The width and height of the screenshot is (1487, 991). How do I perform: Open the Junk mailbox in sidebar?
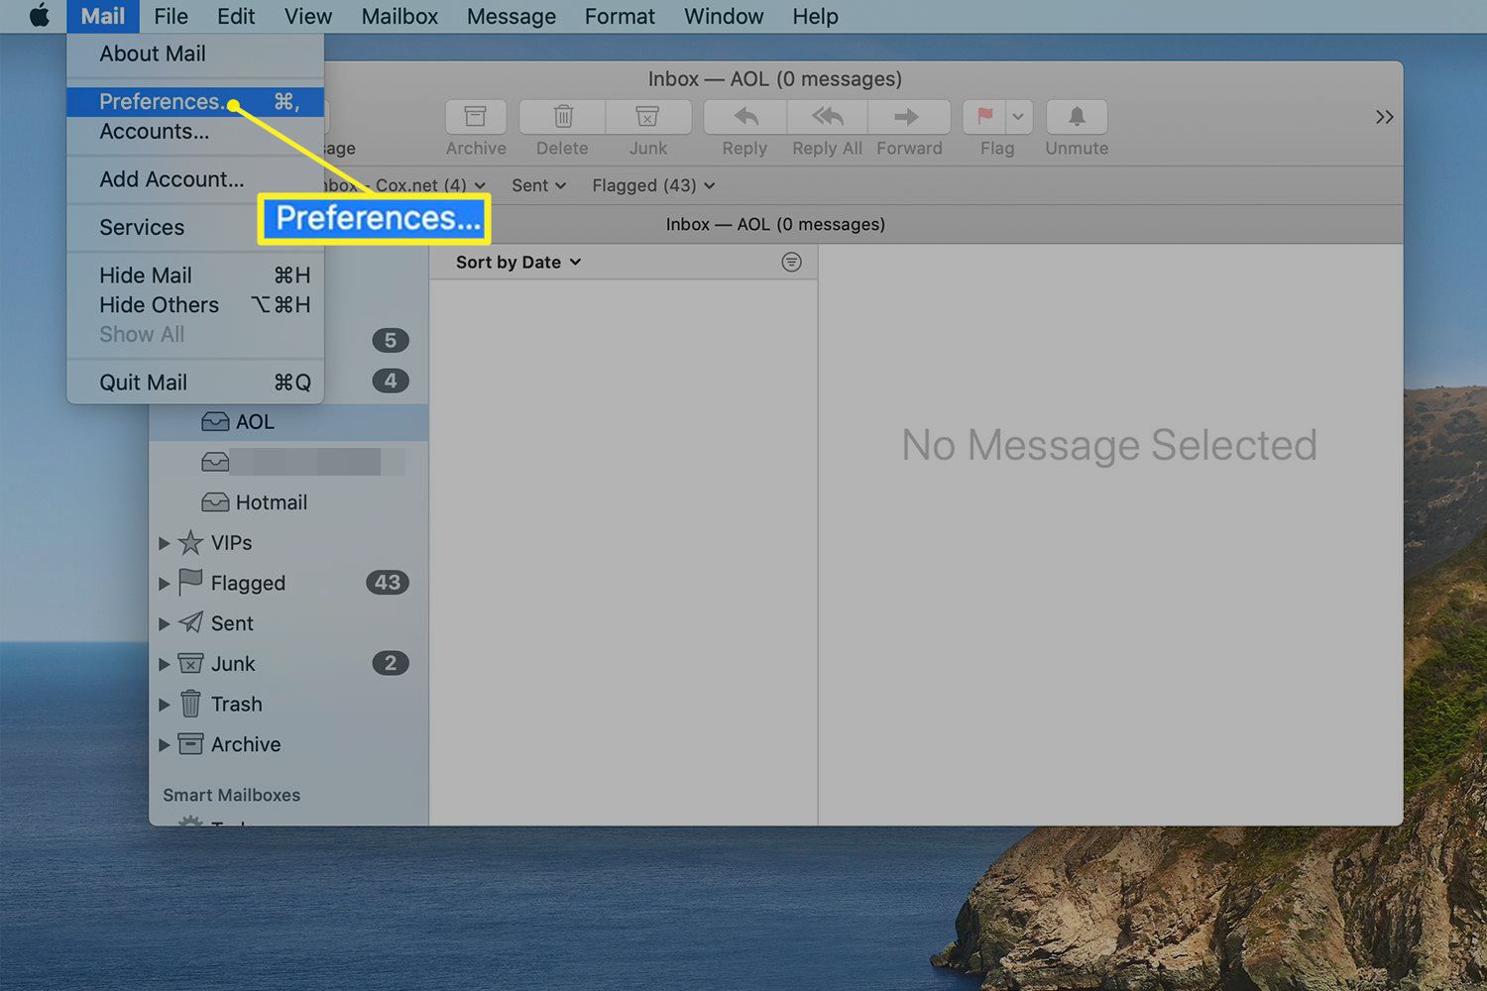(233, 664)
